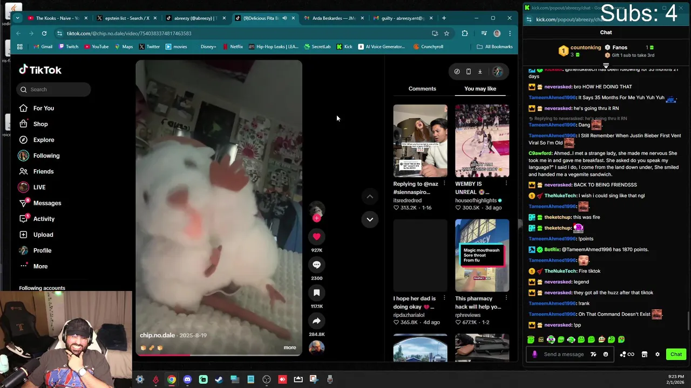Open the houseofhighlights account link
Image resolution: width=691 pixels, height=388 pixels.
[476, 200]
